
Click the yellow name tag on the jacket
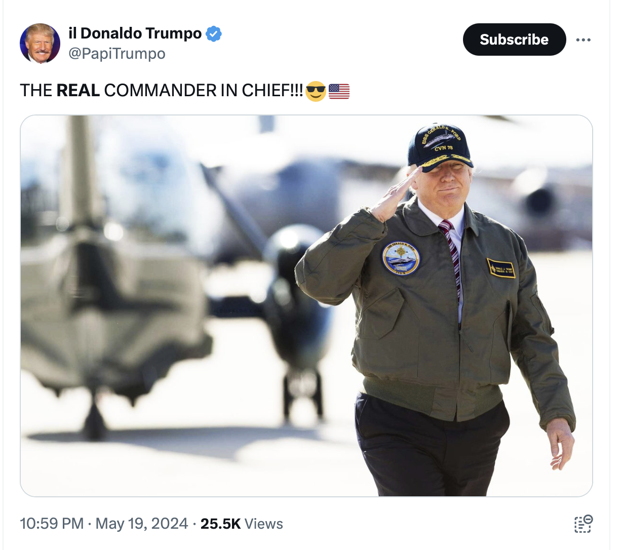point(501,268)
